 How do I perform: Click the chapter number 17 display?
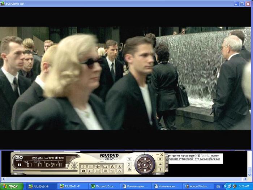tap(40, 165)
